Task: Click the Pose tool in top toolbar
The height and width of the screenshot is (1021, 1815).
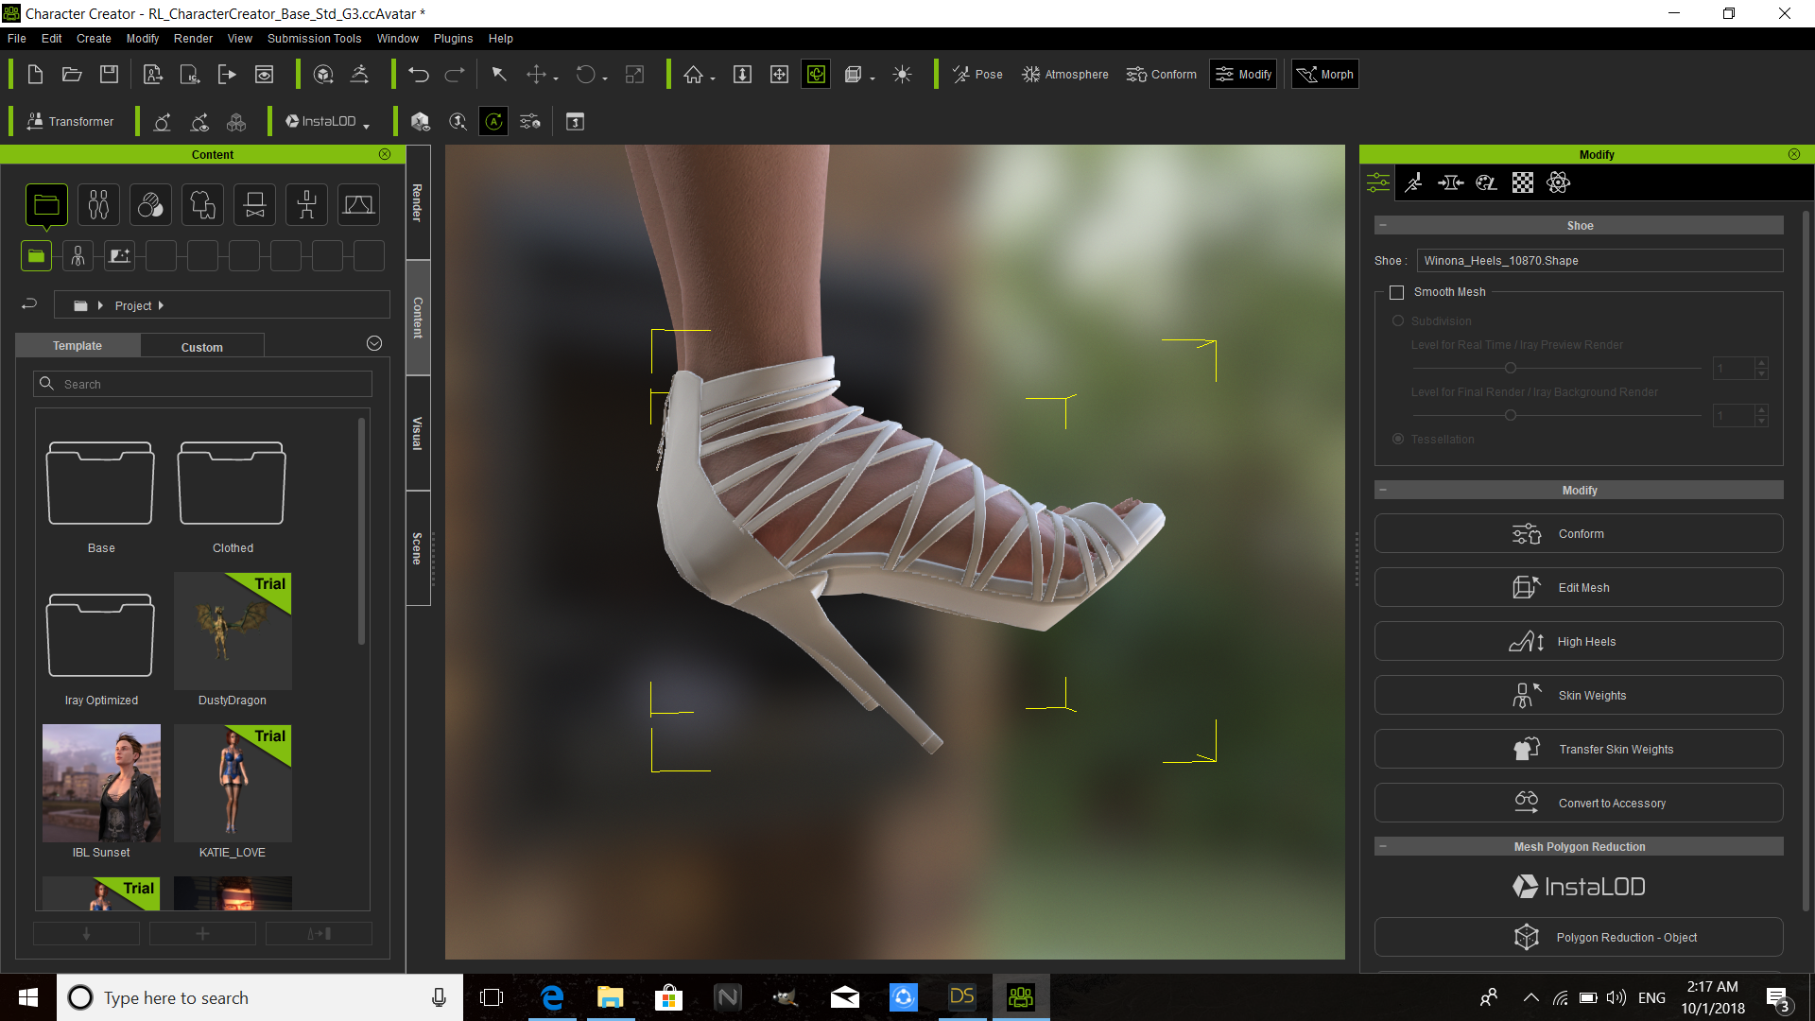Action: [981, 74]
